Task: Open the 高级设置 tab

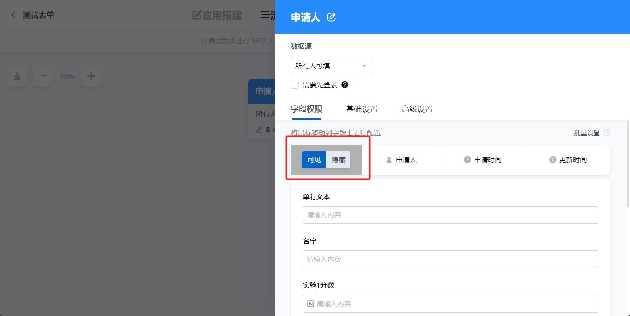Action: pyautogui.click(x=417, y=109)
